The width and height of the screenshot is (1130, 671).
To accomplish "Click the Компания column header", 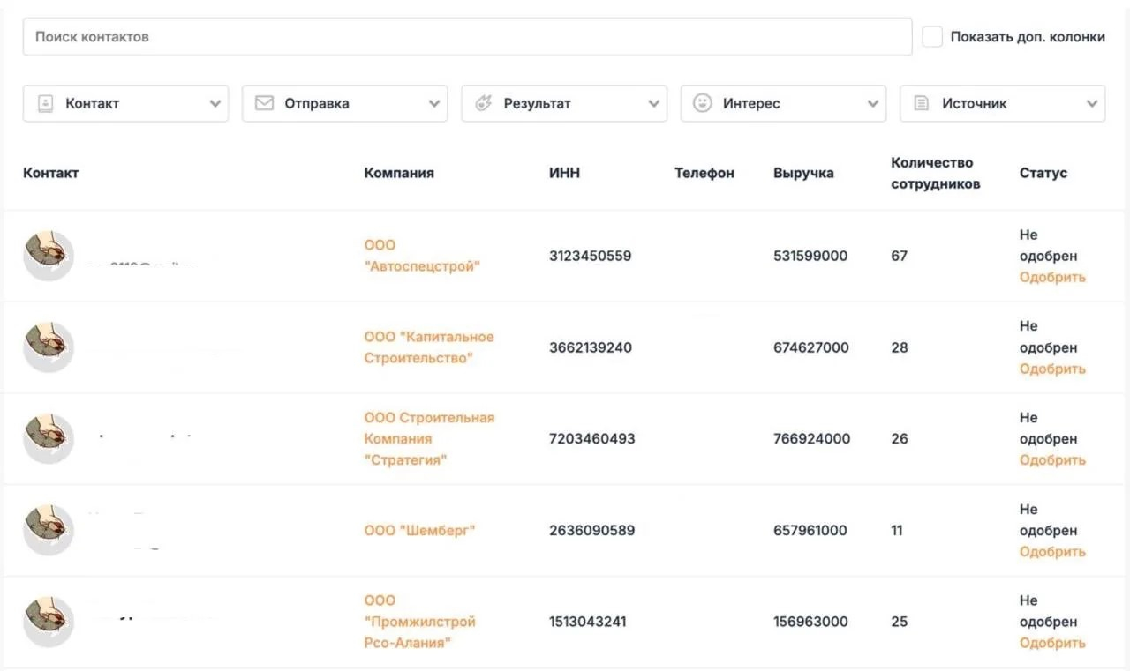I will 399,173.
